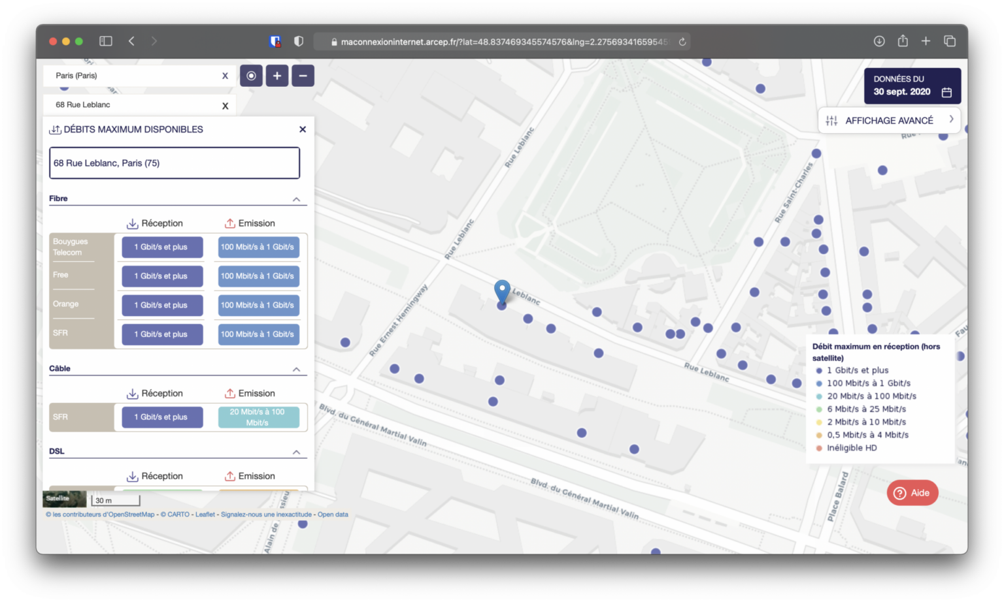Viewport: 1004px width, 602px height.
Task: Click the Emission upload icon under Fibre
Action: tap(230, 224)
